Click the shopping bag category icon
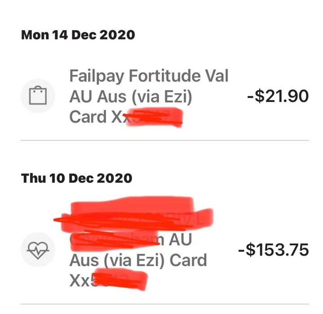Viewport: 323px width, 314px height. (x=38, y=96)
